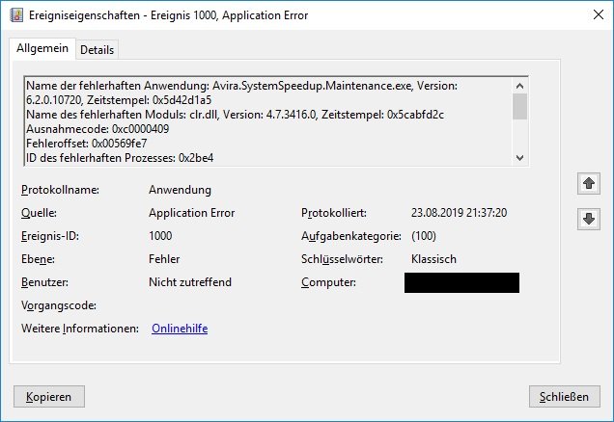
Task: Select the Protokollname value Anwendung
Action: click(180, 190)
